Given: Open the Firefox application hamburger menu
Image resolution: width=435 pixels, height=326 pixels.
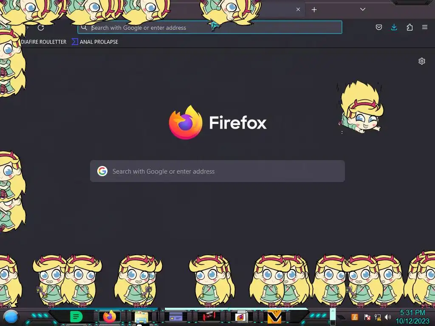Looking at the screenshot, I should tap(425, 27).
